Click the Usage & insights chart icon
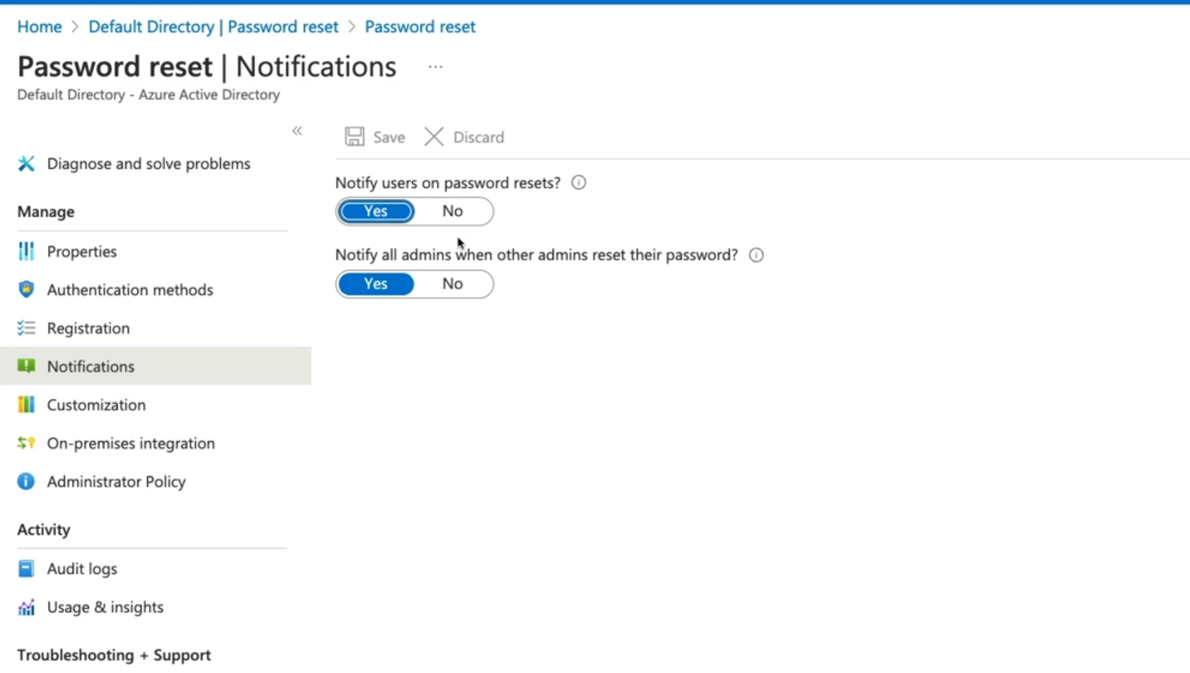 pos(26,607)
